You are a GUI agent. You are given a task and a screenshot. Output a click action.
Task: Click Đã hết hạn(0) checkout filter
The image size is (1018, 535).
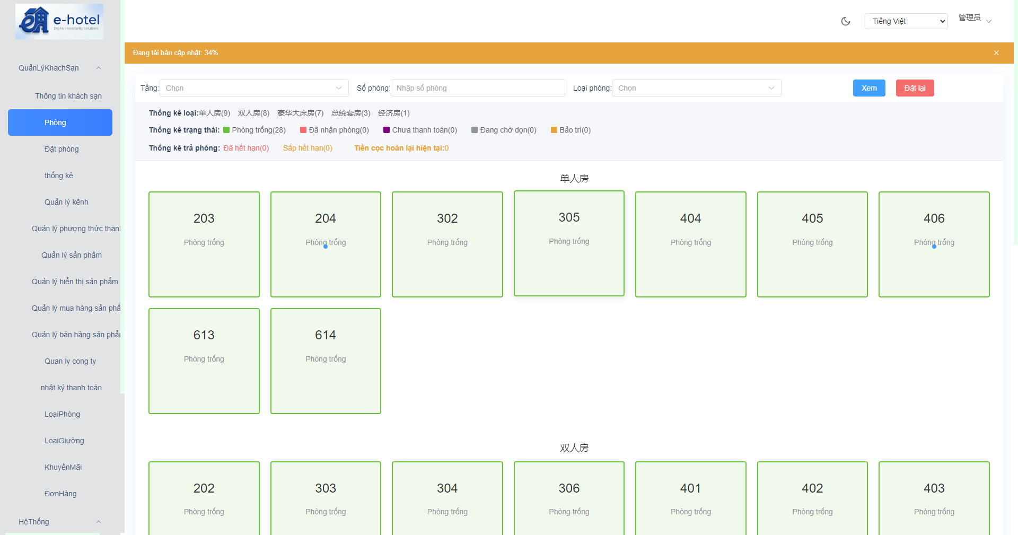[x=246, y=148]
